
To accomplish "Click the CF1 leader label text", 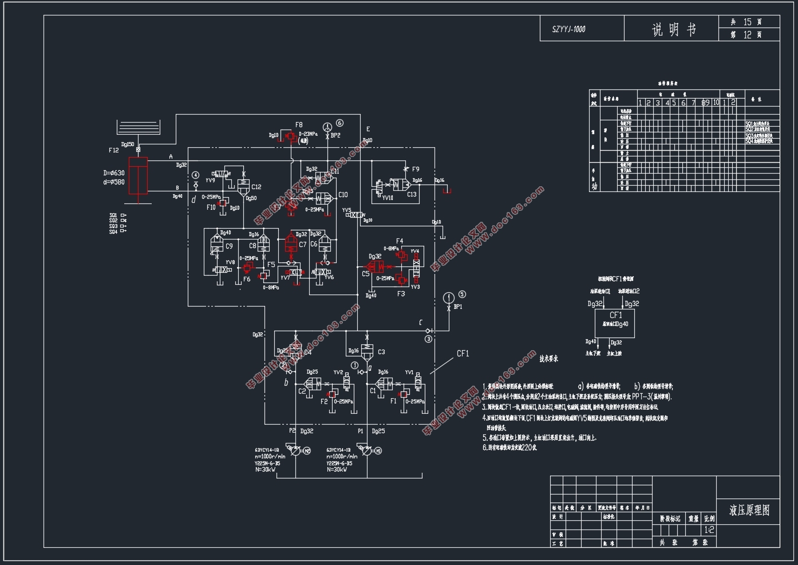I will (x=463, y=354).
